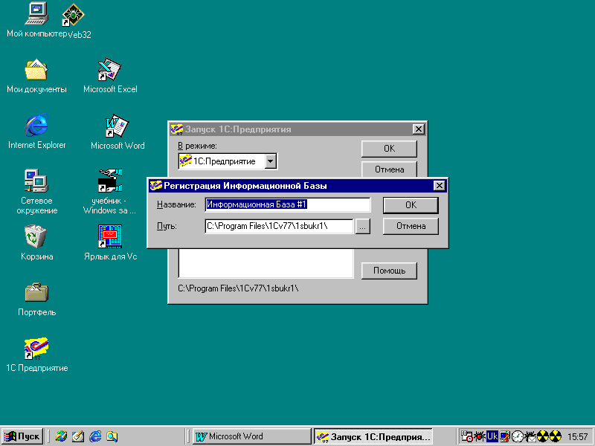Select the учебник - Windows shortcut icon
This screenshot has height=446, width=595.
(109, 181)
